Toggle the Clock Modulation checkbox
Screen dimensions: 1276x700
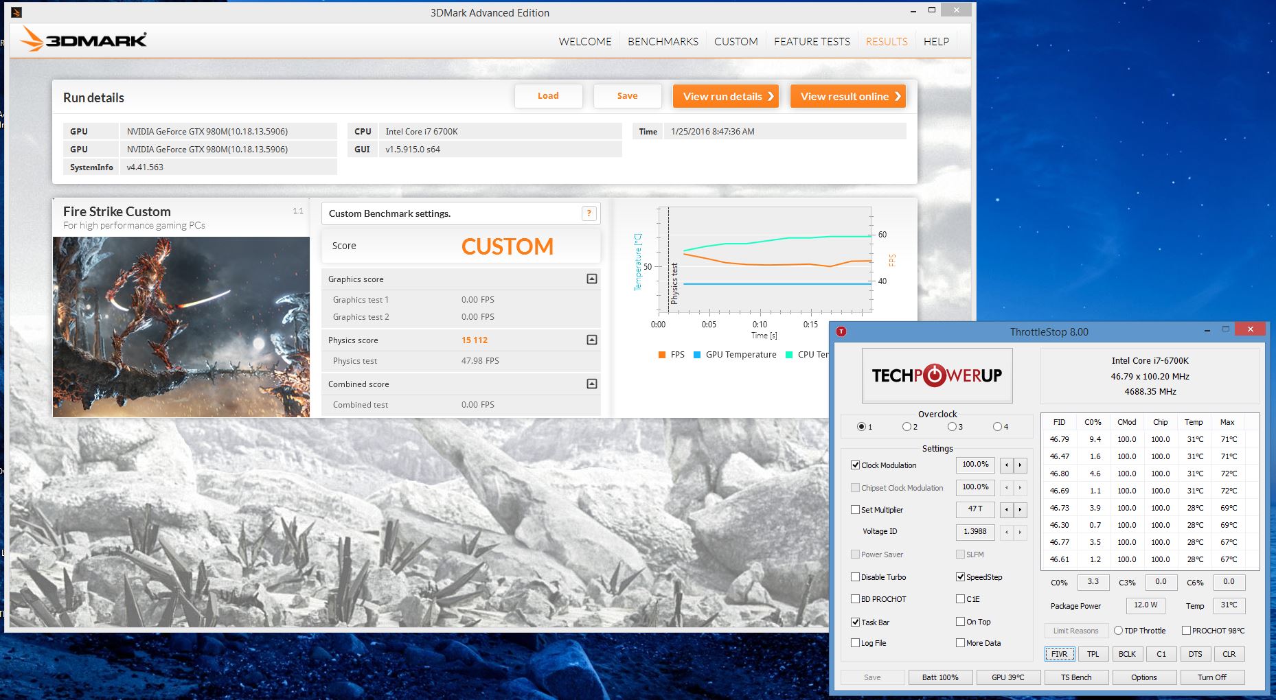click(x=855, y=465)
